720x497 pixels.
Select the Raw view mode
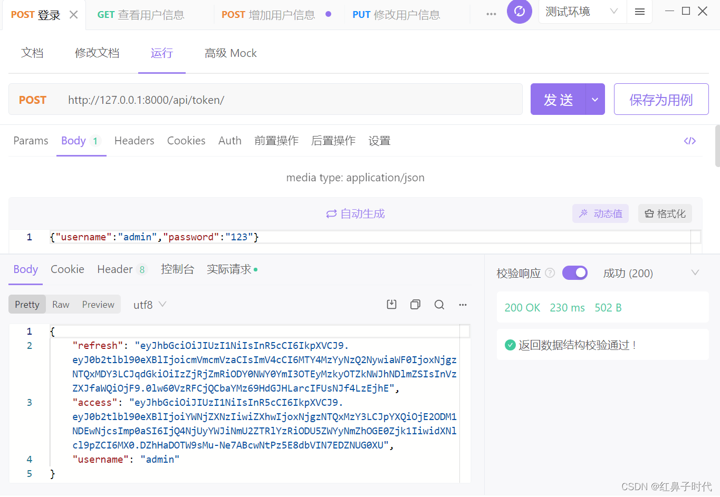point(61,305)
